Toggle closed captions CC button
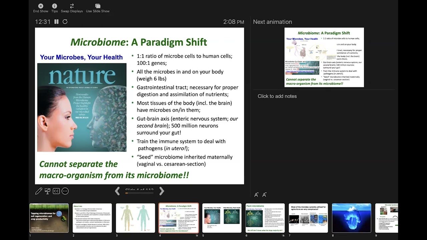The height and width of the screenshot is (240, 427). [x=56, y=191]
